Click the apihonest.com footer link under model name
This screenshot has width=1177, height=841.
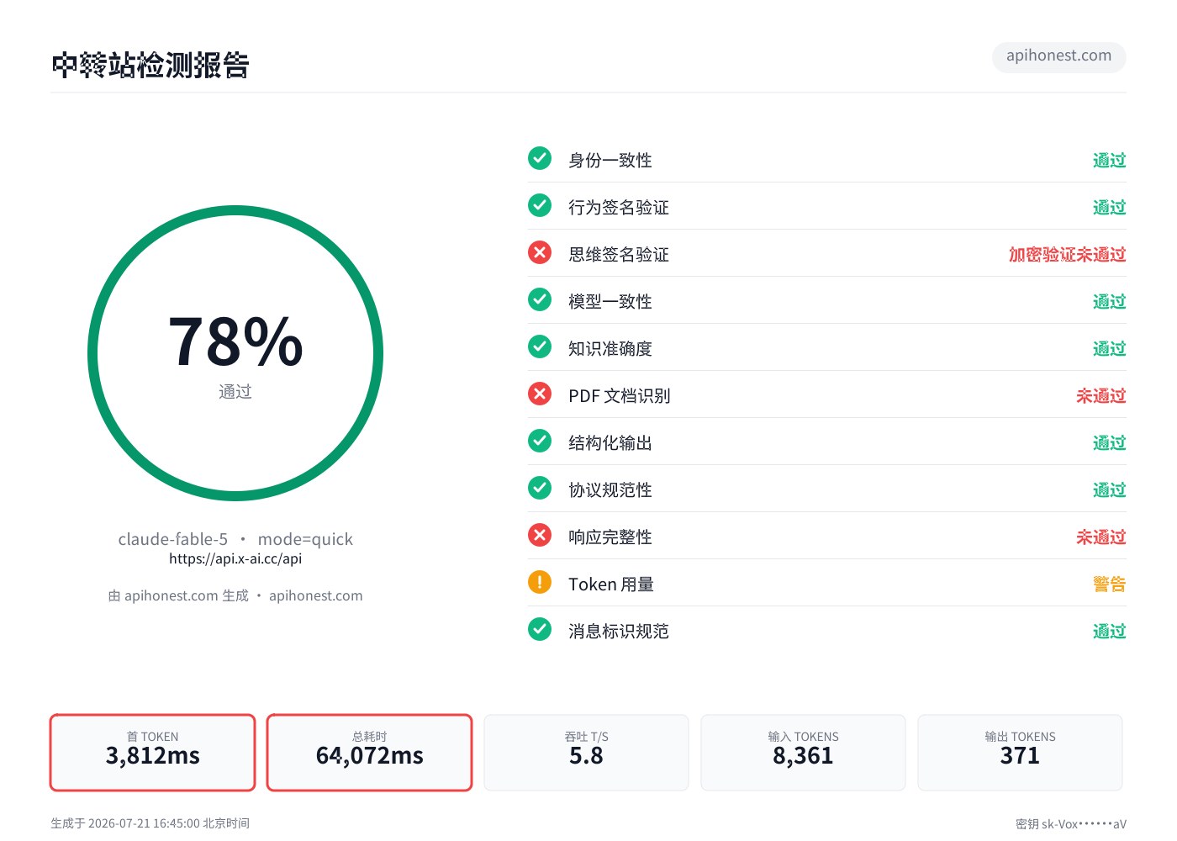pos(315,595)
